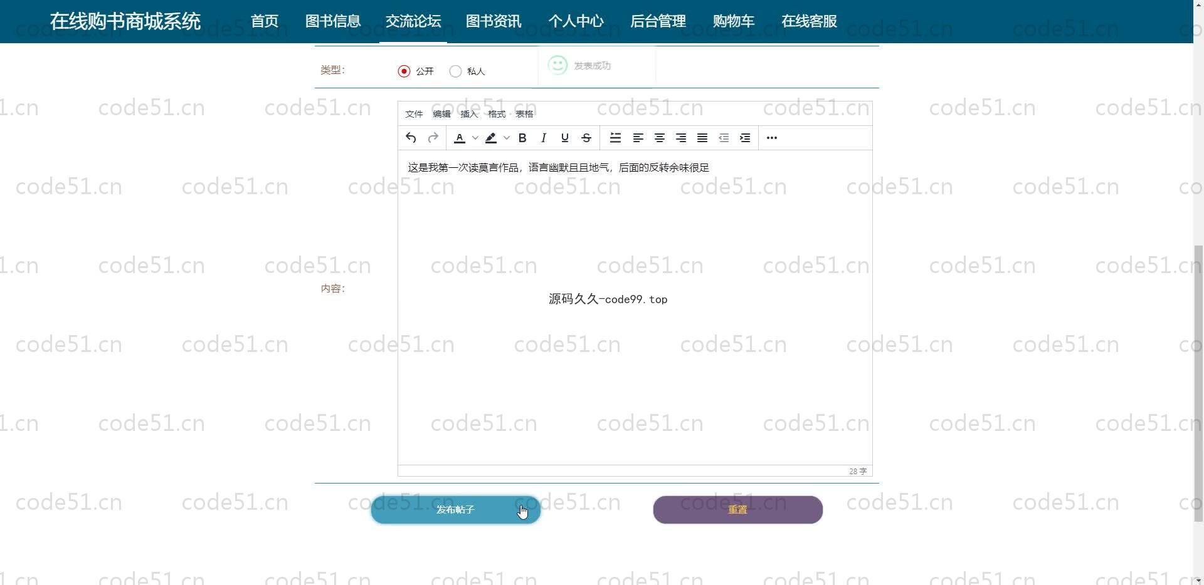This screenshot has width=1204, height=585.
Task: Increase indent of paragraph
Action: pyautogui.click(x=745, y=138)
